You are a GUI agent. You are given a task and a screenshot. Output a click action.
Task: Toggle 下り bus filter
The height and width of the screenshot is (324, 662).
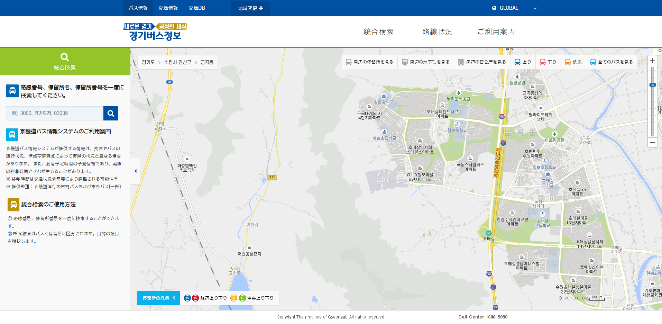[x=548, y=62]
